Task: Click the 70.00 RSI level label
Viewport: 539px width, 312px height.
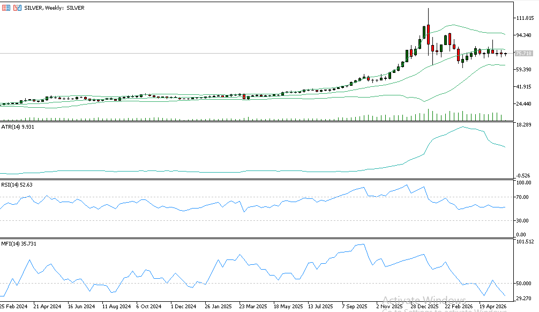Action: tap(523, 197)
